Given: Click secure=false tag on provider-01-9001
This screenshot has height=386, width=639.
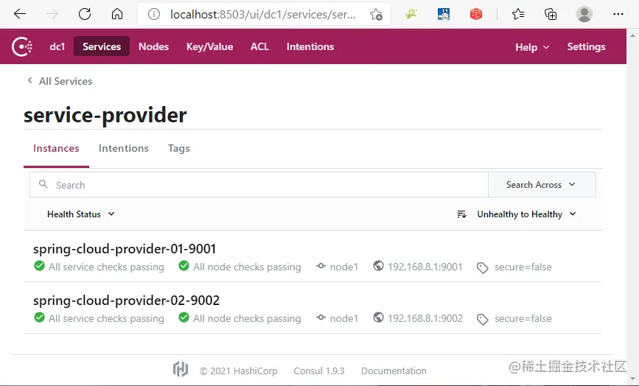Looking at the screenshot, I should click(523, 267).
